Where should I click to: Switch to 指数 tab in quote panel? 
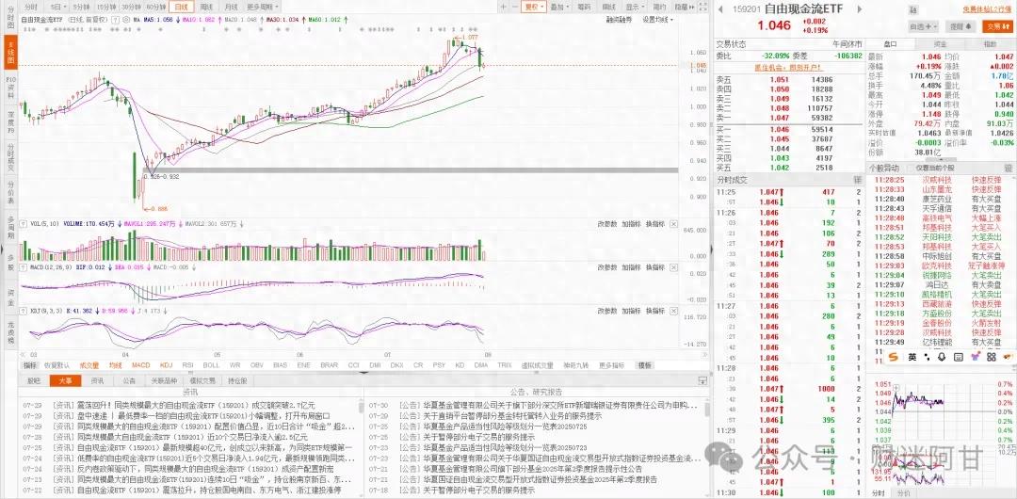[x=990, y=44]
